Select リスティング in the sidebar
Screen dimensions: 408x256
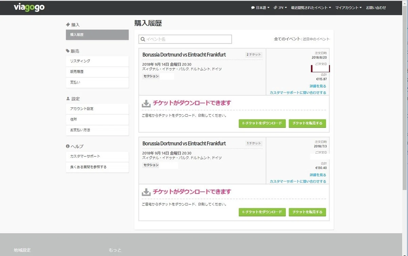[97, 61]
